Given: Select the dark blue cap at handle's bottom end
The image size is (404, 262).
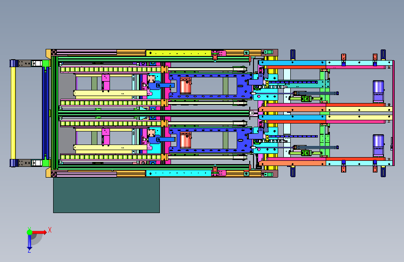Looking at the screenshot, I should click(14, 163).
